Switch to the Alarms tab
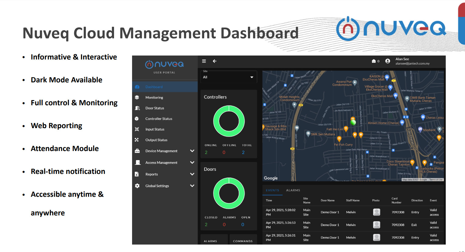 coord(293,190)
